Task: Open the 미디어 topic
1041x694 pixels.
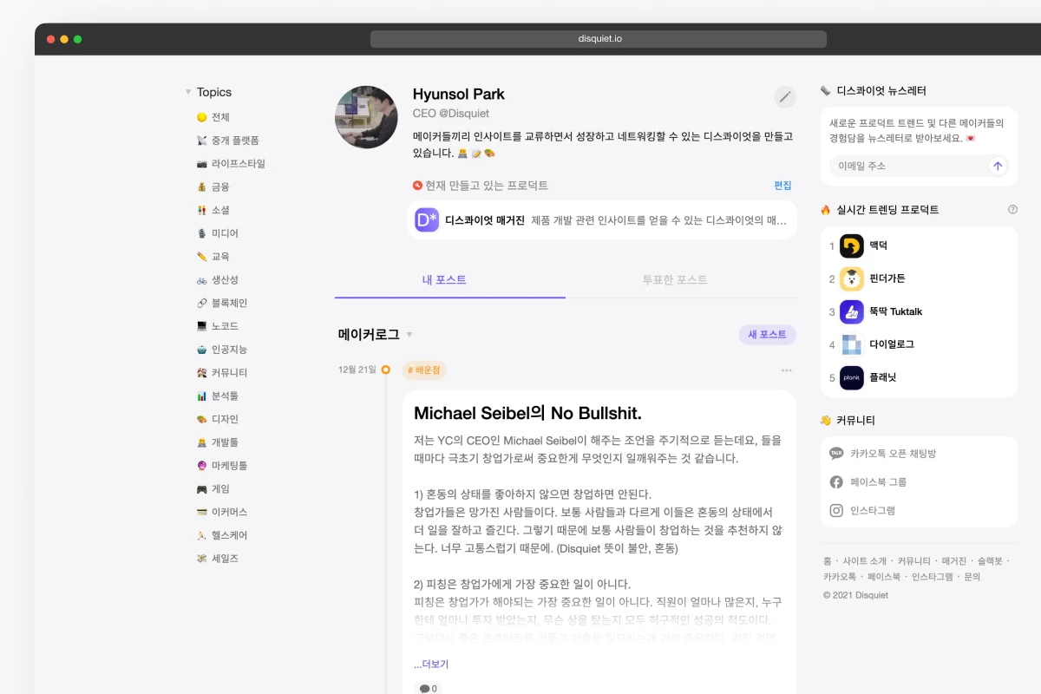Action: click(x=218, y=233)
